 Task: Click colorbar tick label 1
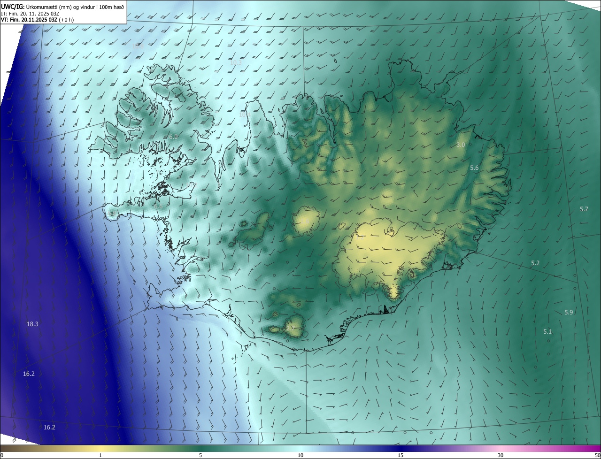tap(100, 455)
